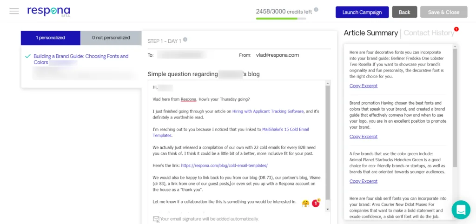Click the email body scroll-down arrow
476x224 pixels.
coord(328,210)
